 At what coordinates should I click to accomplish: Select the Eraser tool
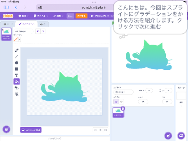tap(16, 88)
